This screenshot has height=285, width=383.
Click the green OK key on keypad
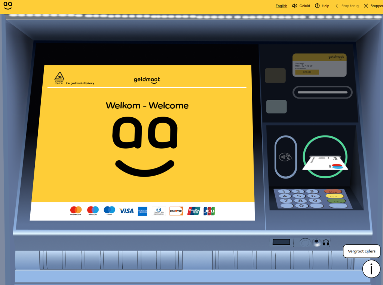point(336,201)
